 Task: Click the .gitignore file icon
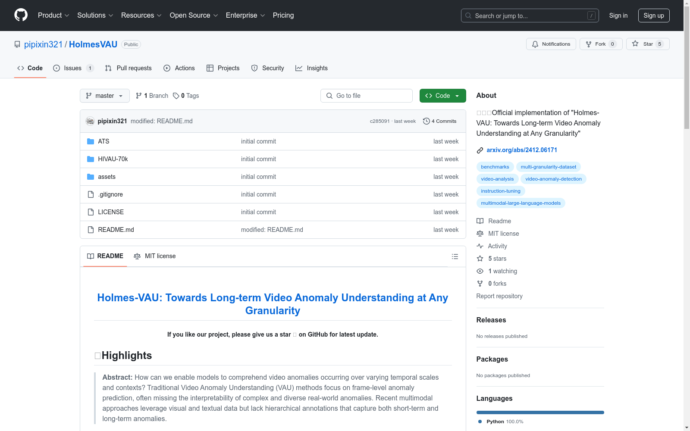click(91, 194)
